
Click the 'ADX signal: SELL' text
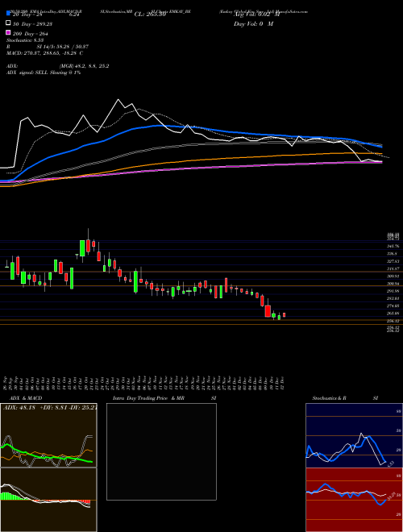coord(28,73)
